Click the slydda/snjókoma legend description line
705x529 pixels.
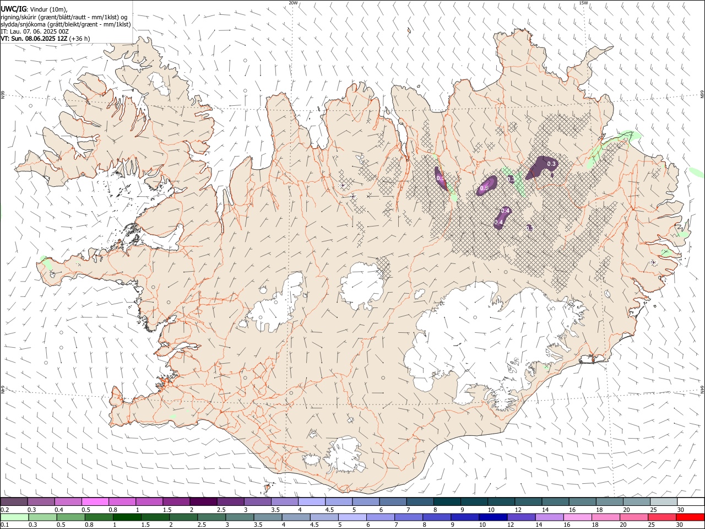[66, 24]
